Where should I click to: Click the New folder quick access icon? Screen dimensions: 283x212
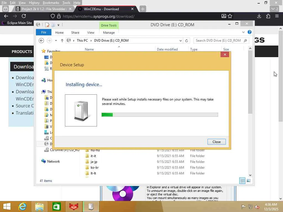coord(53,25)
